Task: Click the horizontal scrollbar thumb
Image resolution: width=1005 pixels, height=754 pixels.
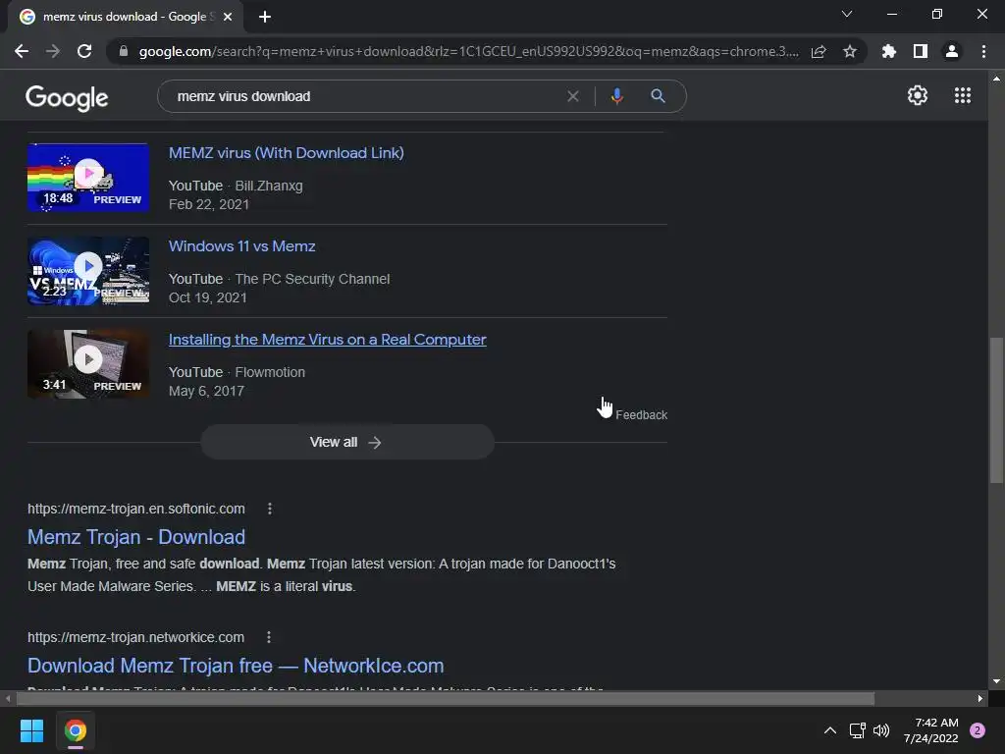Action: tap(446, 698)
